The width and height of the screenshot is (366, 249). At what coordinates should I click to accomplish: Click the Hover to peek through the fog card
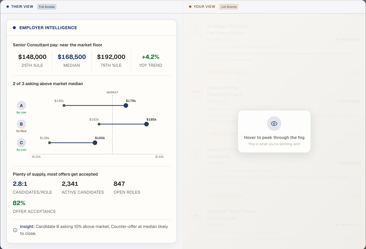point(274,131)
